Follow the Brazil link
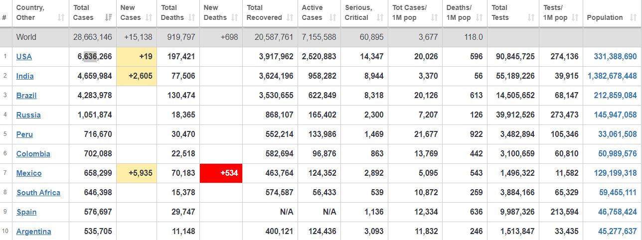This screenshot has height=240, width=642. tap(26, 95)
